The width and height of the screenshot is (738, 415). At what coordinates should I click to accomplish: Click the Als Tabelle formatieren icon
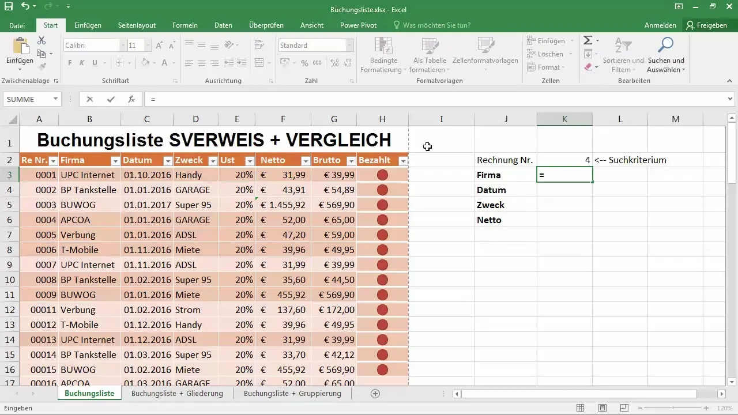pyautogui.click(x=430, y=46)
